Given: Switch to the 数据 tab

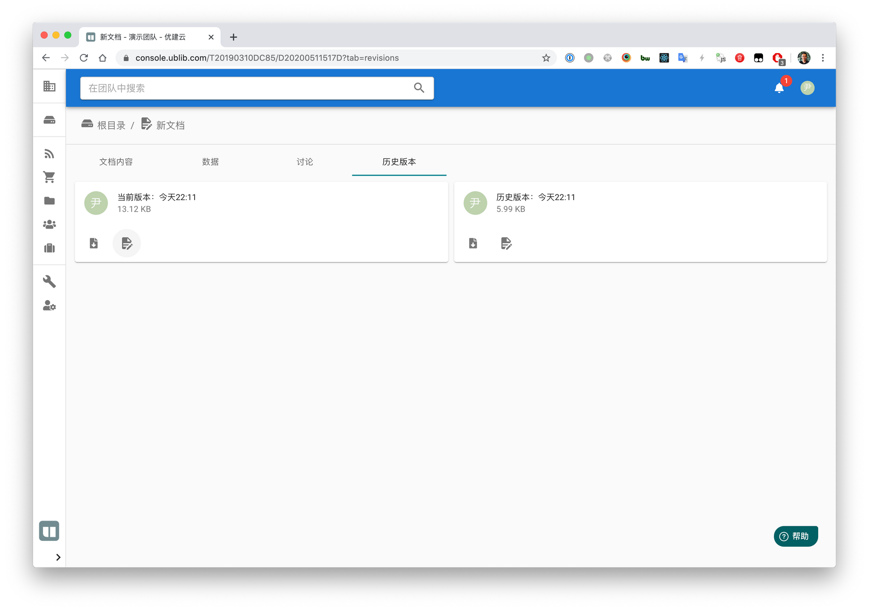Looking at the screenshot, I should point(210,162).
